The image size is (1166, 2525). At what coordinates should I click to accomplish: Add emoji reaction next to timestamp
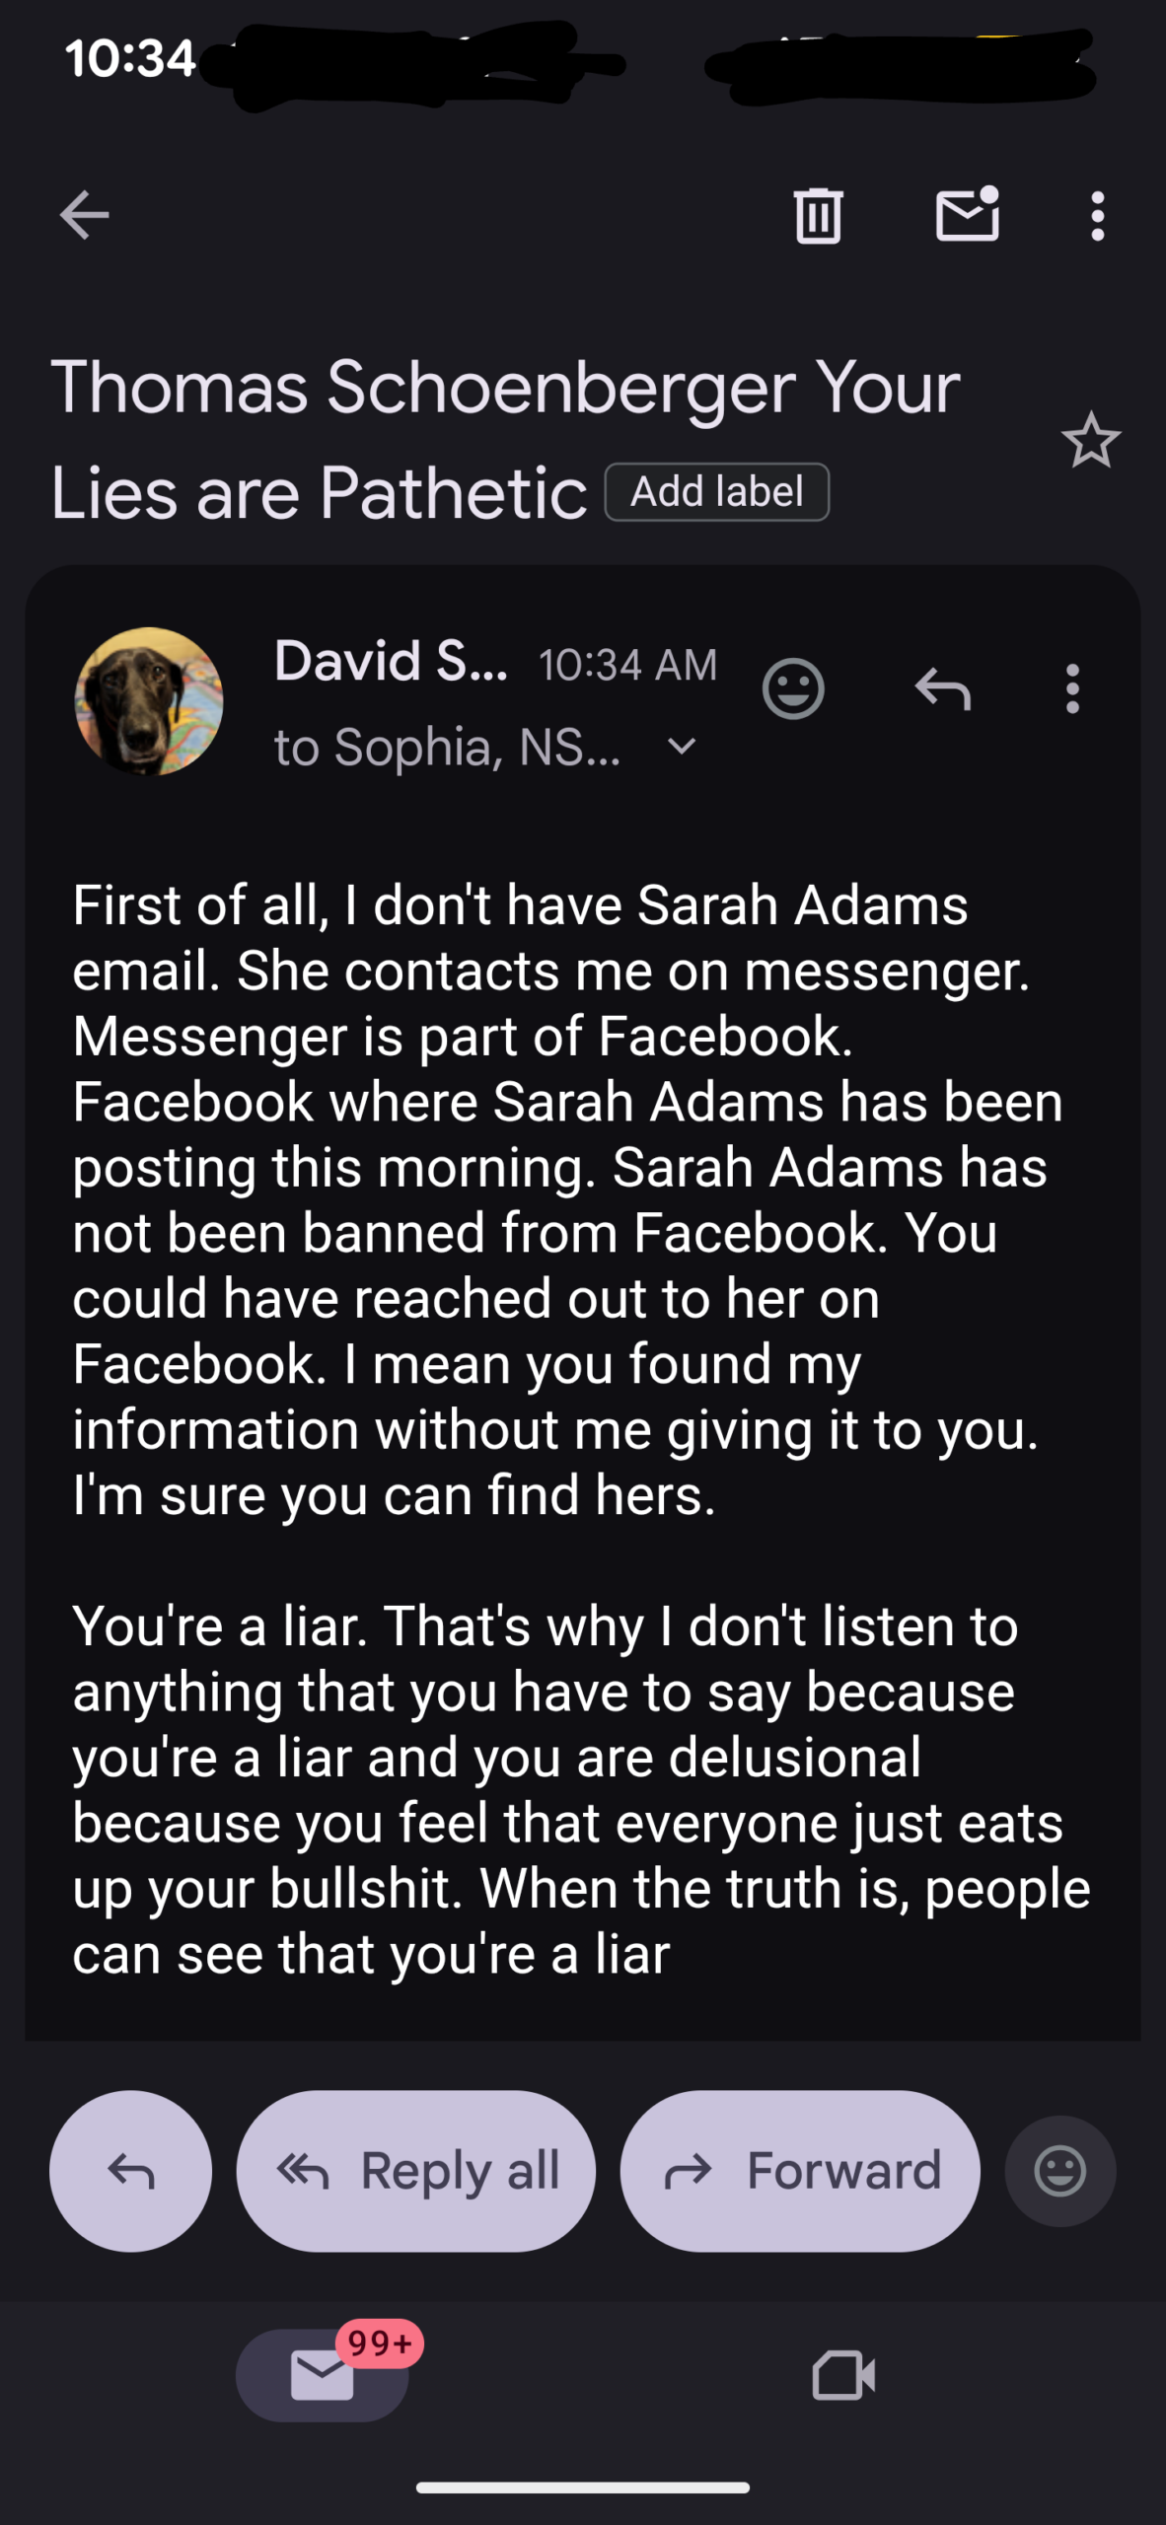tap(793, 688)
